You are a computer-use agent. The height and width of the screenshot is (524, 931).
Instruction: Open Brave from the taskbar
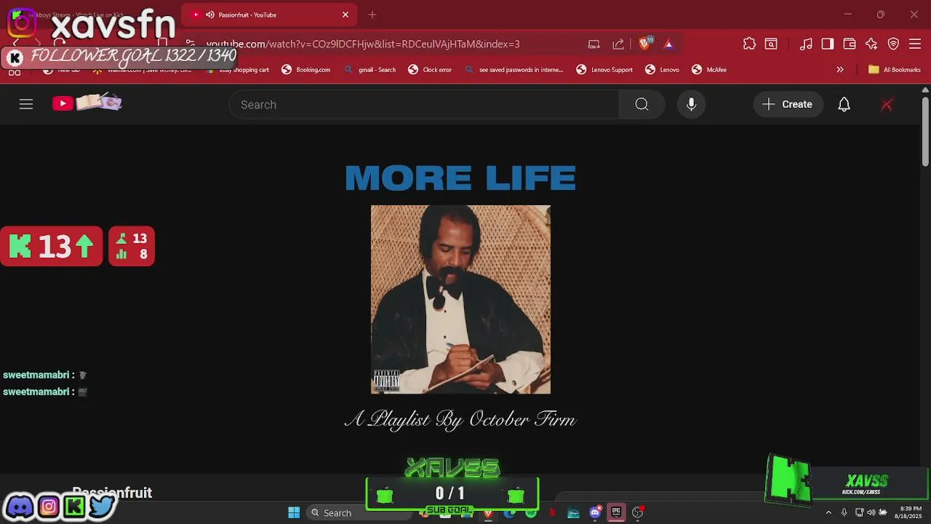tap(488, 512)
